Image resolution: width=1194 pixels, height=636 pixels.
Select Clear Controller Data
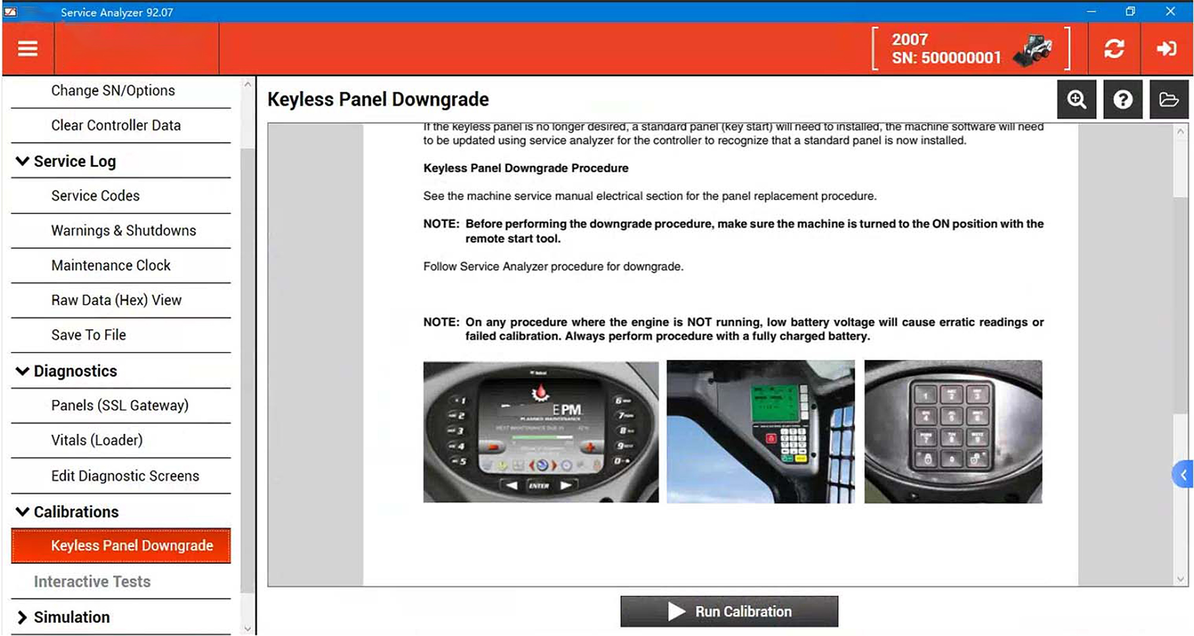pyautogui.click(x=121, y=125)
